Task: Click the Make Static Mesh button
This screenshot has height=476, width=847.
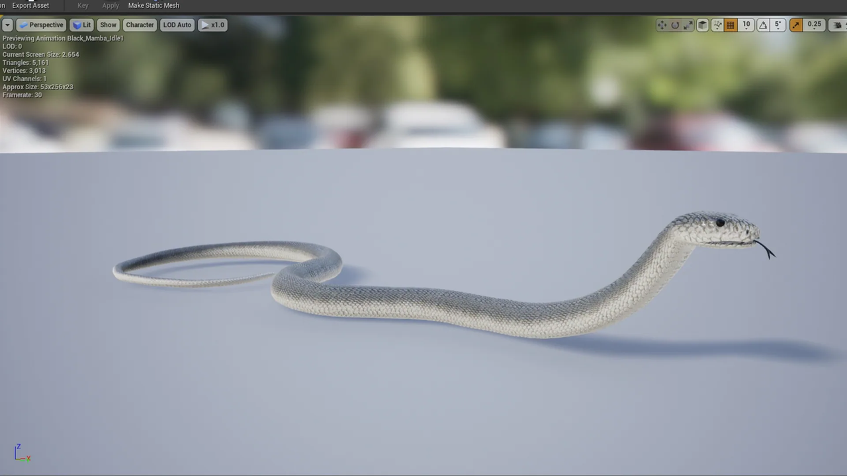Action: pyautogui.click(x=154, y=5)
